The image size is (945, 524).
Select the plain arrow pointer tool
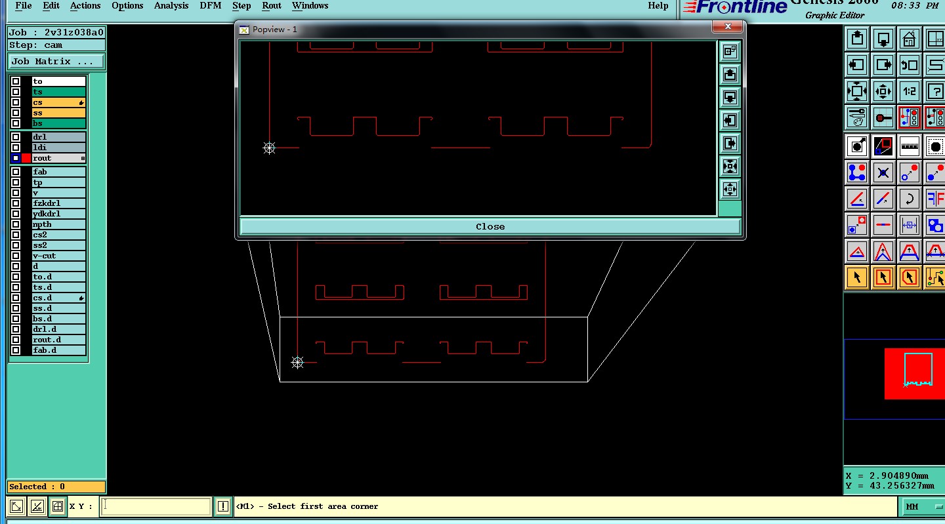pos(857,277)
